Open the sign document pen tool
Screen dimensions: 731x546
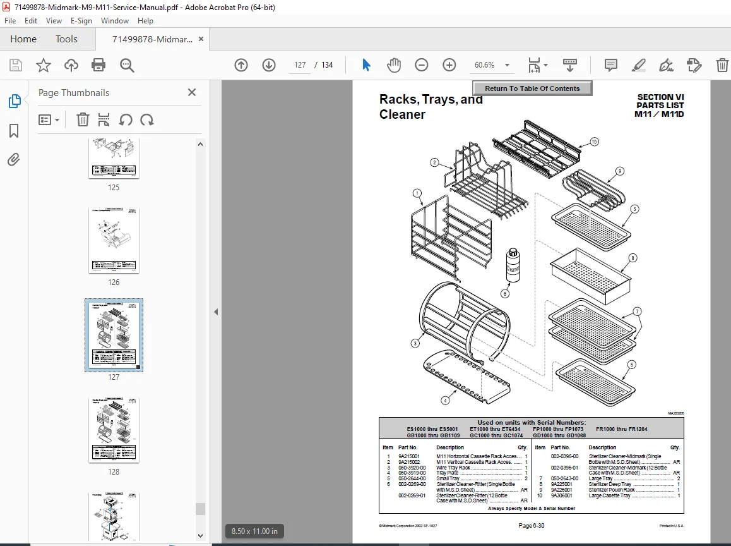666,65
